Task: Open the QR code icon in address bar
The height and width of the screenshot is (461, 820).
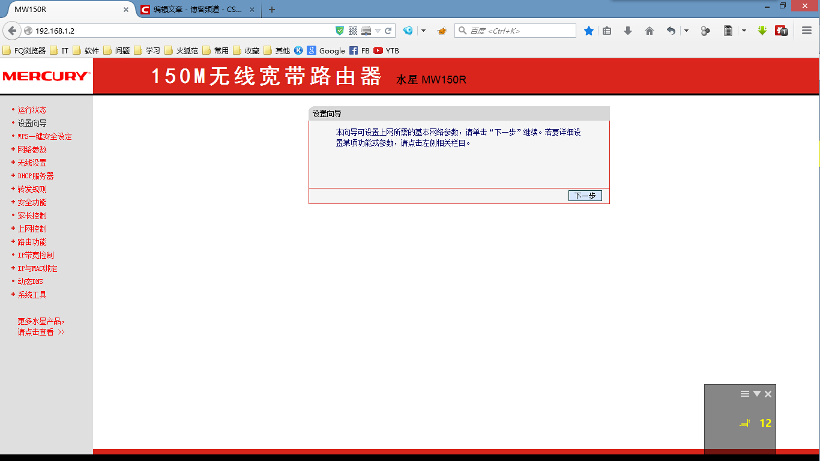Action: (x=353, y=31)
